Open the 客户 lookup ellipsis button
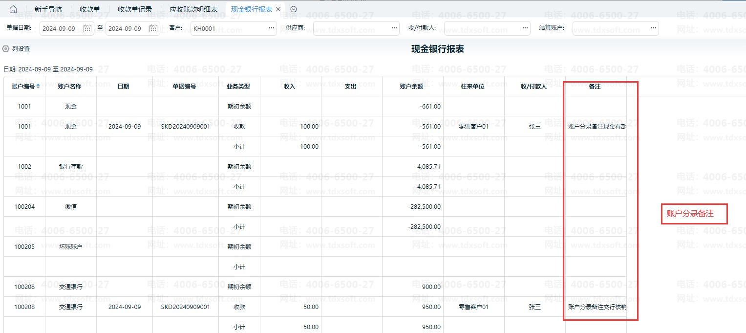This screenshot has width=746, height=333. tap(272, 28)
